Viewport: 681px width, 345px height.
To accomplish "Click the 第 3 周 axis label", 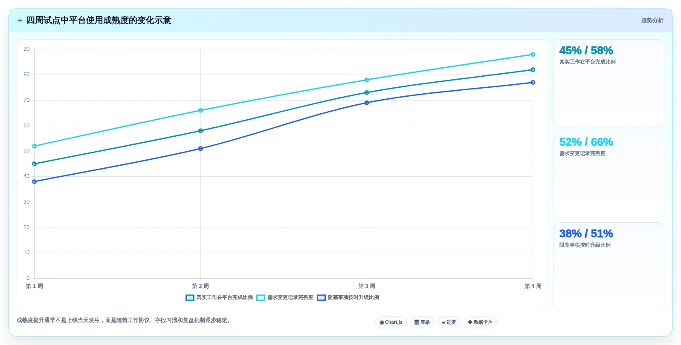I will coord(367,286).
